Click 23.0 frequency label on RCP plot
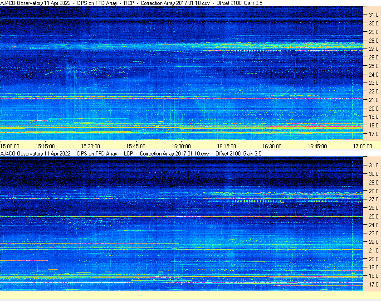 tap(374, 83)
